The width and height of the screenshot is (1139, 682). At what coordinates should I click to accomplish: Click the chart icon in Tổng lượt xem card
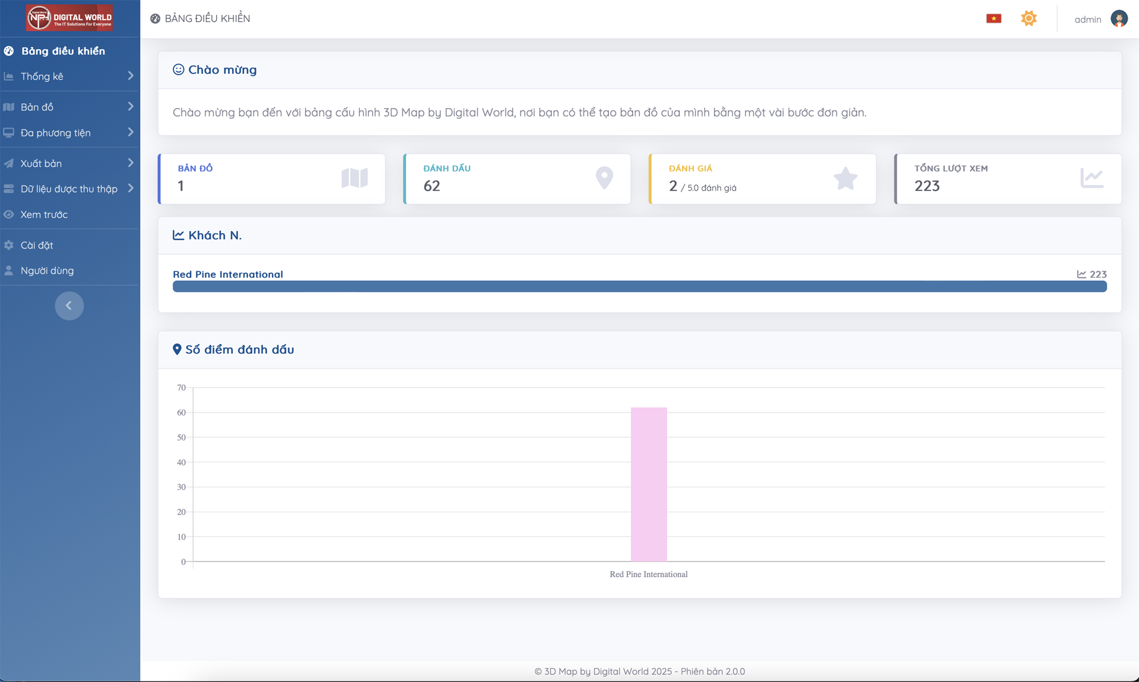[1092, 178]
